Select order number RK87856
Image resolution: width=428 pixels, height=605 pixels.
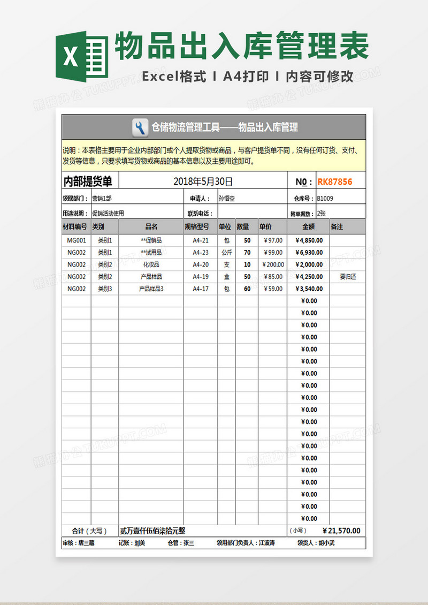pyautogui.click(x=335, y=182)
